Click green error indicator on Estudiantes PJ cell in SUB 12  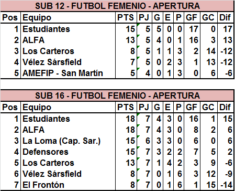138,25
